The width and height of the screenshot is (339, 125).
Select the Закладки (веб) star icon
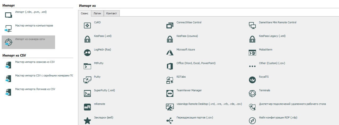87,121
